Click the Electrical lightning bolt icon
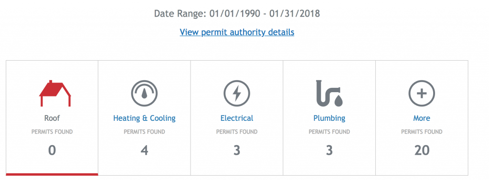The width and height of the screenshot is (489, 180). click(237, 93)
